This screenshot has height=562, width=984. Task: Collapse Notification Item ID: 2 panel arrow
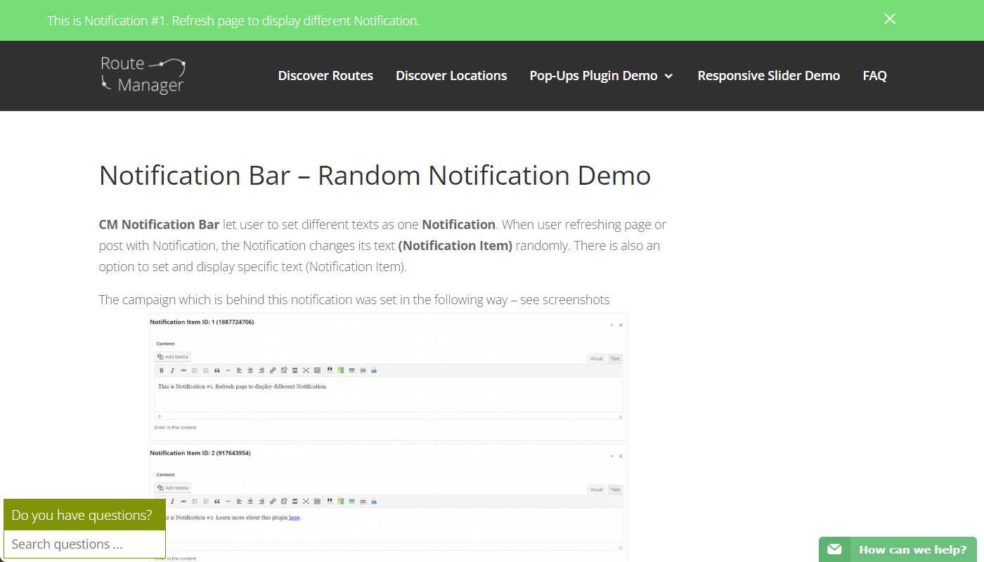[611, 456]
